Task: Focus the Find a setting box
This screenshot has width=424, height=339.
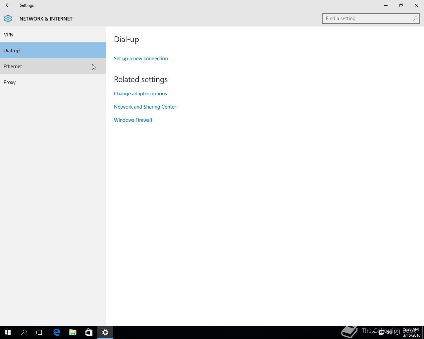Action: [371, 19]
